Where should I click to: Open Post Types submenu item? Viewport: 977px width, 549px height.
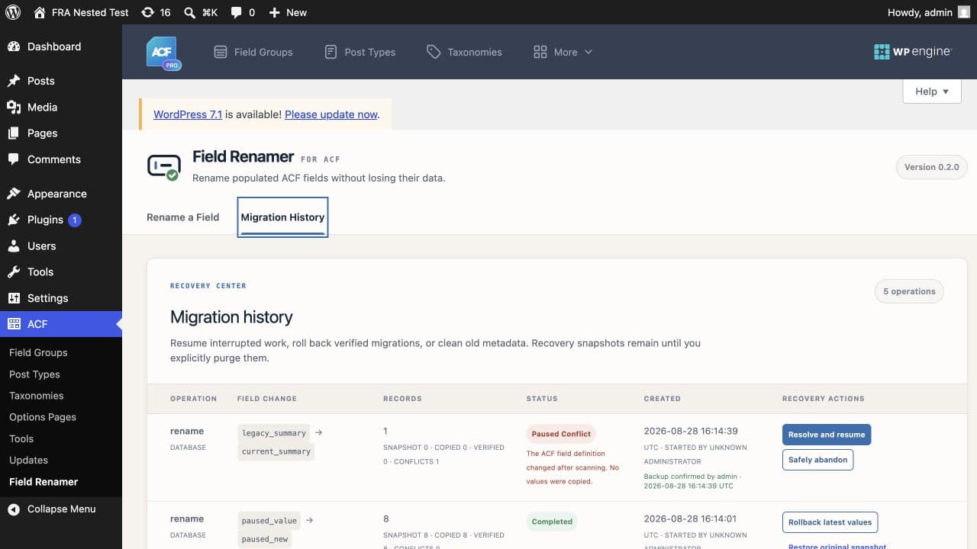pos(34,374)
